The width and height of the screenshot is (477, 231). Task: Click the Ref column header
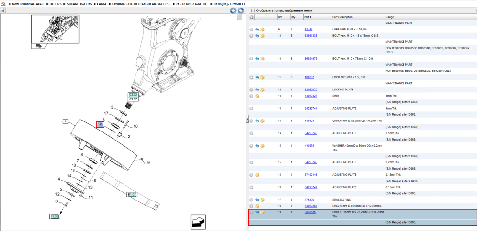283,17
